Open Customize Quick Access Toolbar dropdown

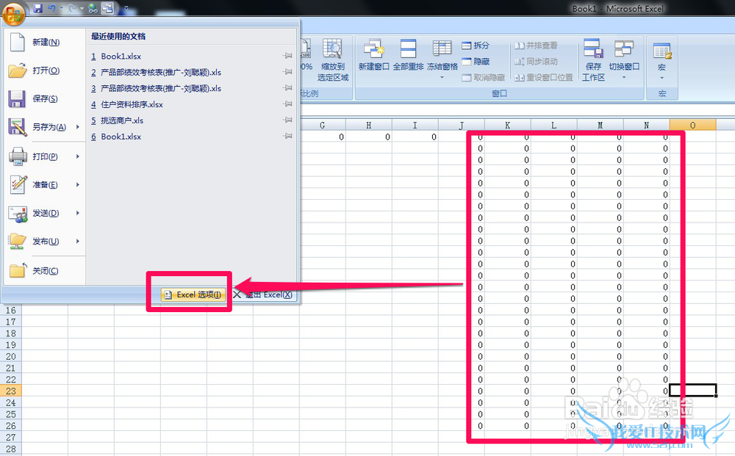tap(126, 8)
